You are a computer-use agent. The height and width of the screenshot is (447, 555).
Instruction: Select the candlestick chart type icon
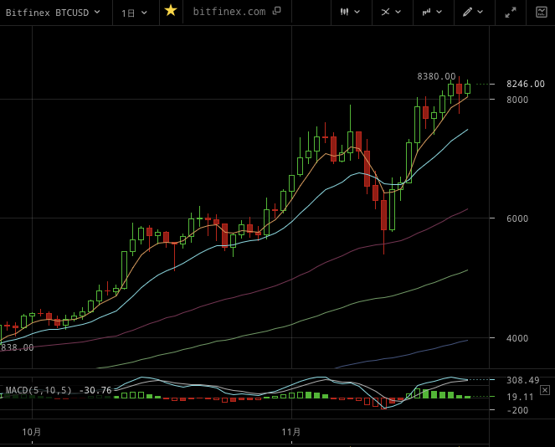[344, 12]
